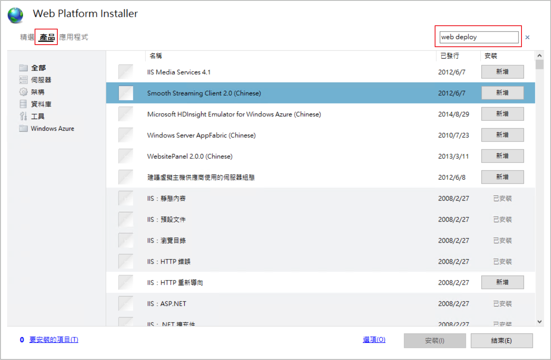This screenshot has height=360, width=551.
Task: Switch to the 精選 tab
Action: [27, 37]
